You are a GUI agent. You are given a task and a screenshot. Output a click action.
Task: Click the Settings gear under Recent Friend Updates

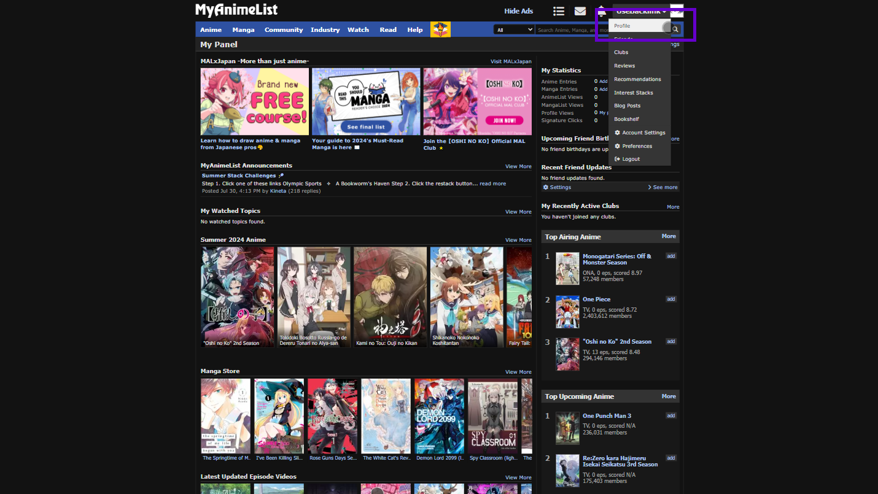click(546, 187)
